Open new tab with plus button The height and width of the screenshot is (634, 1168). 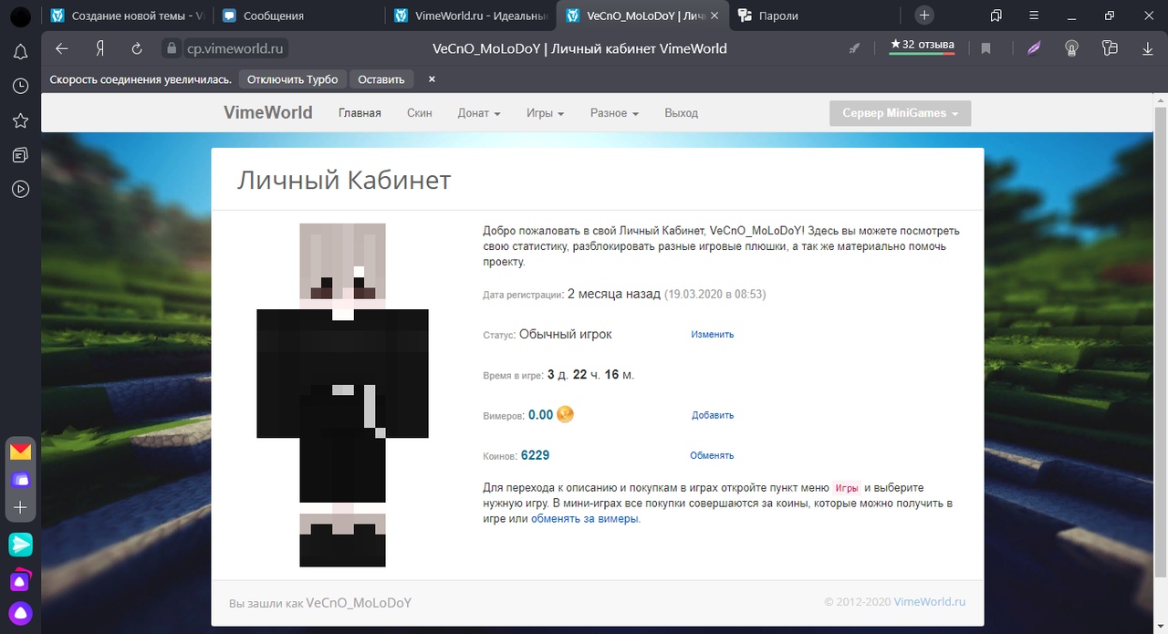pos(924,16)
